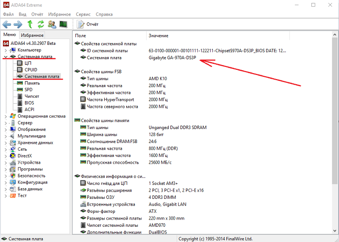The height and width of the screenshot is (242, 339).
Task: Click the green up-level arrow icon
Action: pos(30,24)
